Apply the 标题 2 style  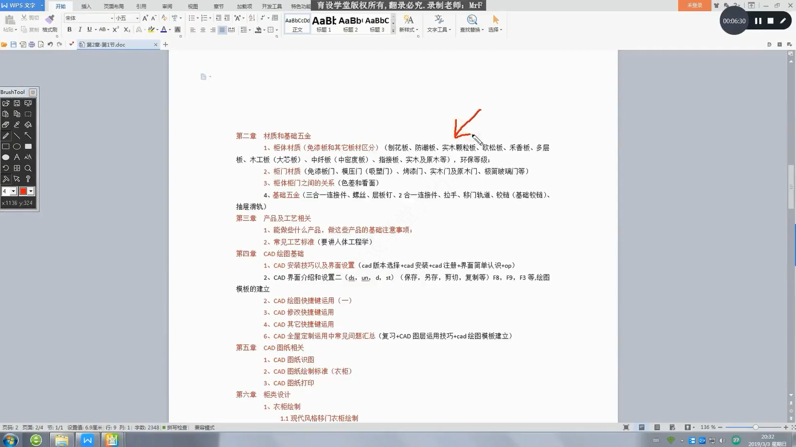(350, 23)
